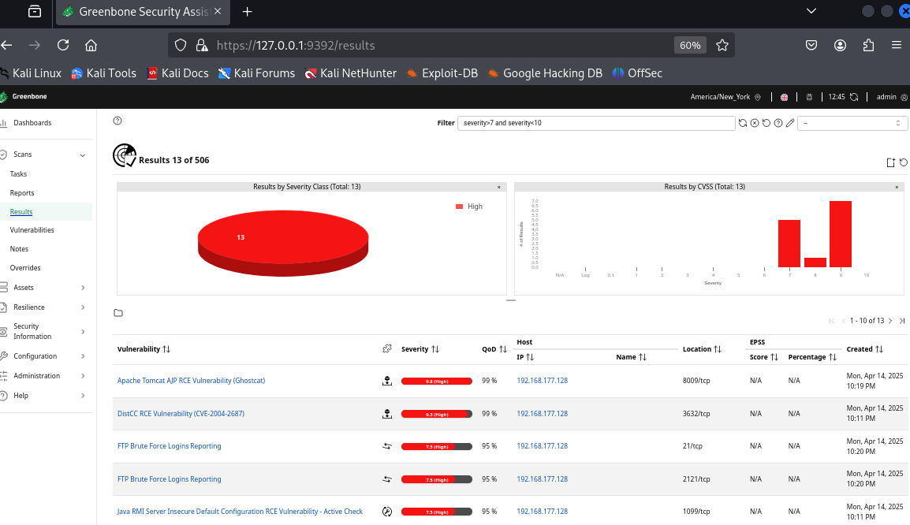Open Vulnerabilities in the sidebar
The width and height of the screenshot is (910, 525).
coord(32,230)
